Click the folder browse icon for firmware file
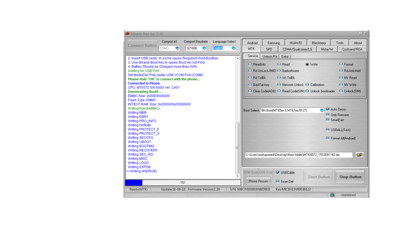The height and width of the screenshot is (251, 402). tap(360, 155)
